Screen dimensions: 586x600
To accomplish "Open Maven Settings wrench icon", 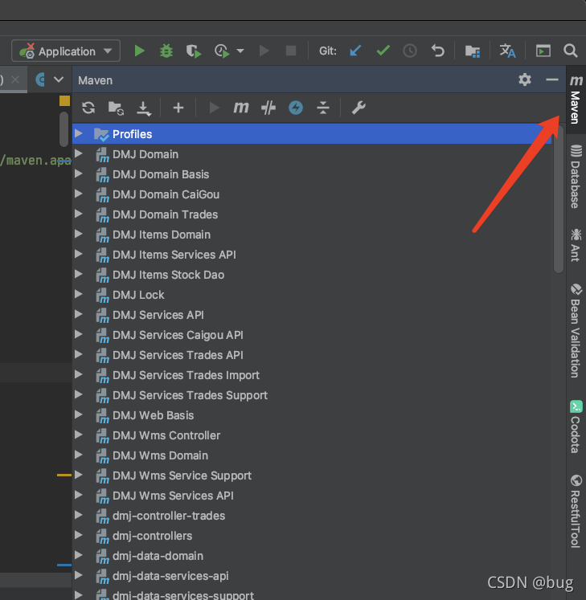I will pos(359,108).
